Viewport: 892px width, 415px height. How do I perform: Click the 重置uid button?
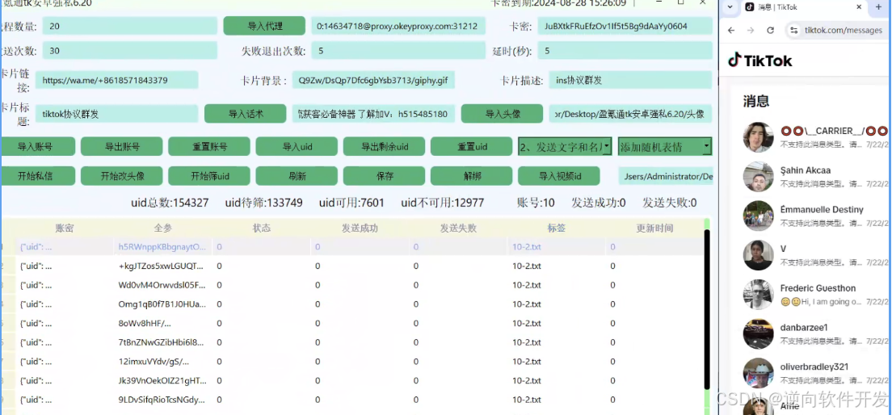tap(472, 147)
